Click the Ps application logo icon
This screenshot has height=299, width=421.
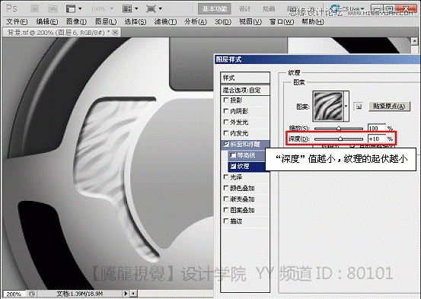[12, 8]
